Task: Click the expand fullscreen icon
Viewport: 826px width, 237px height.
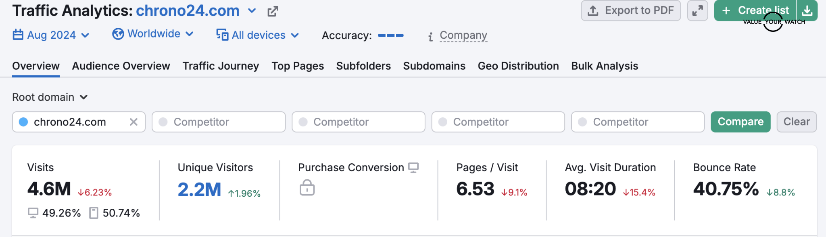Action: point(697,10)
